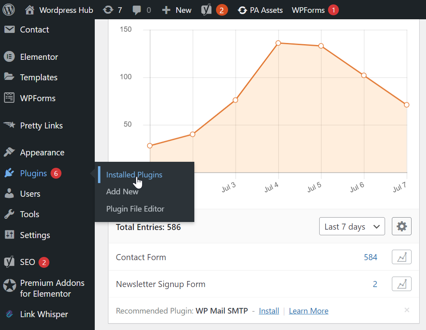Open Tools menu label
This screenshot has width=426, height=330.
(30, 214)
